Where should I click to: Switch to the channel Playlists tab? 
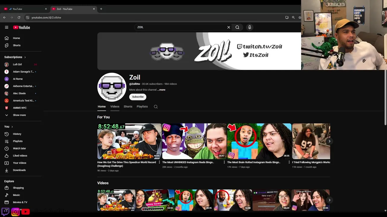[142, 106]
